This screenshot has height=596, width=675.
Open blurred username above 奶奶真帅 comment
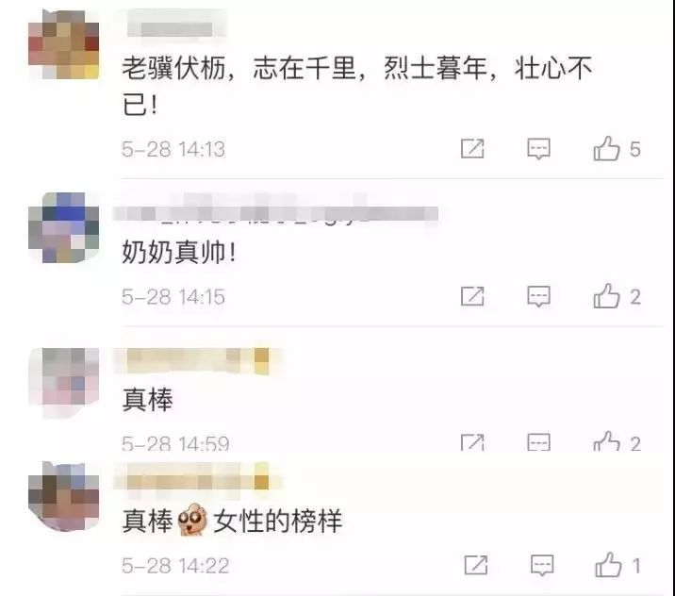[x=275, y=213]
